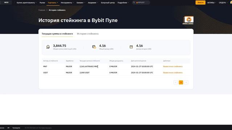Click the 3,844.75 total investment value
Image resolution: width=232 pixels, height=130 pixels.
pos(59,46)
